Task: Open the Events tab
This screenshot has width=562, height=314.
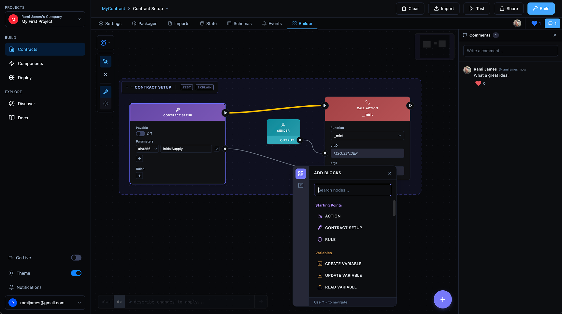Action: tap(272, 23)
